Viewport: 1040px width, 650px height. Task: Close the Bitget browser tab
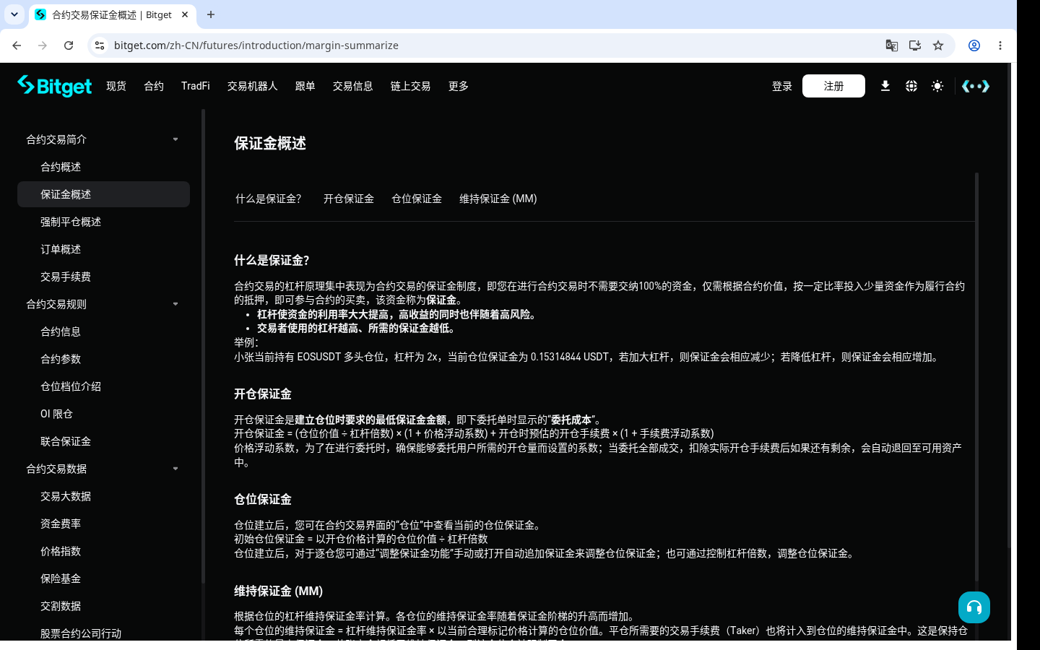tap(185, 14)
